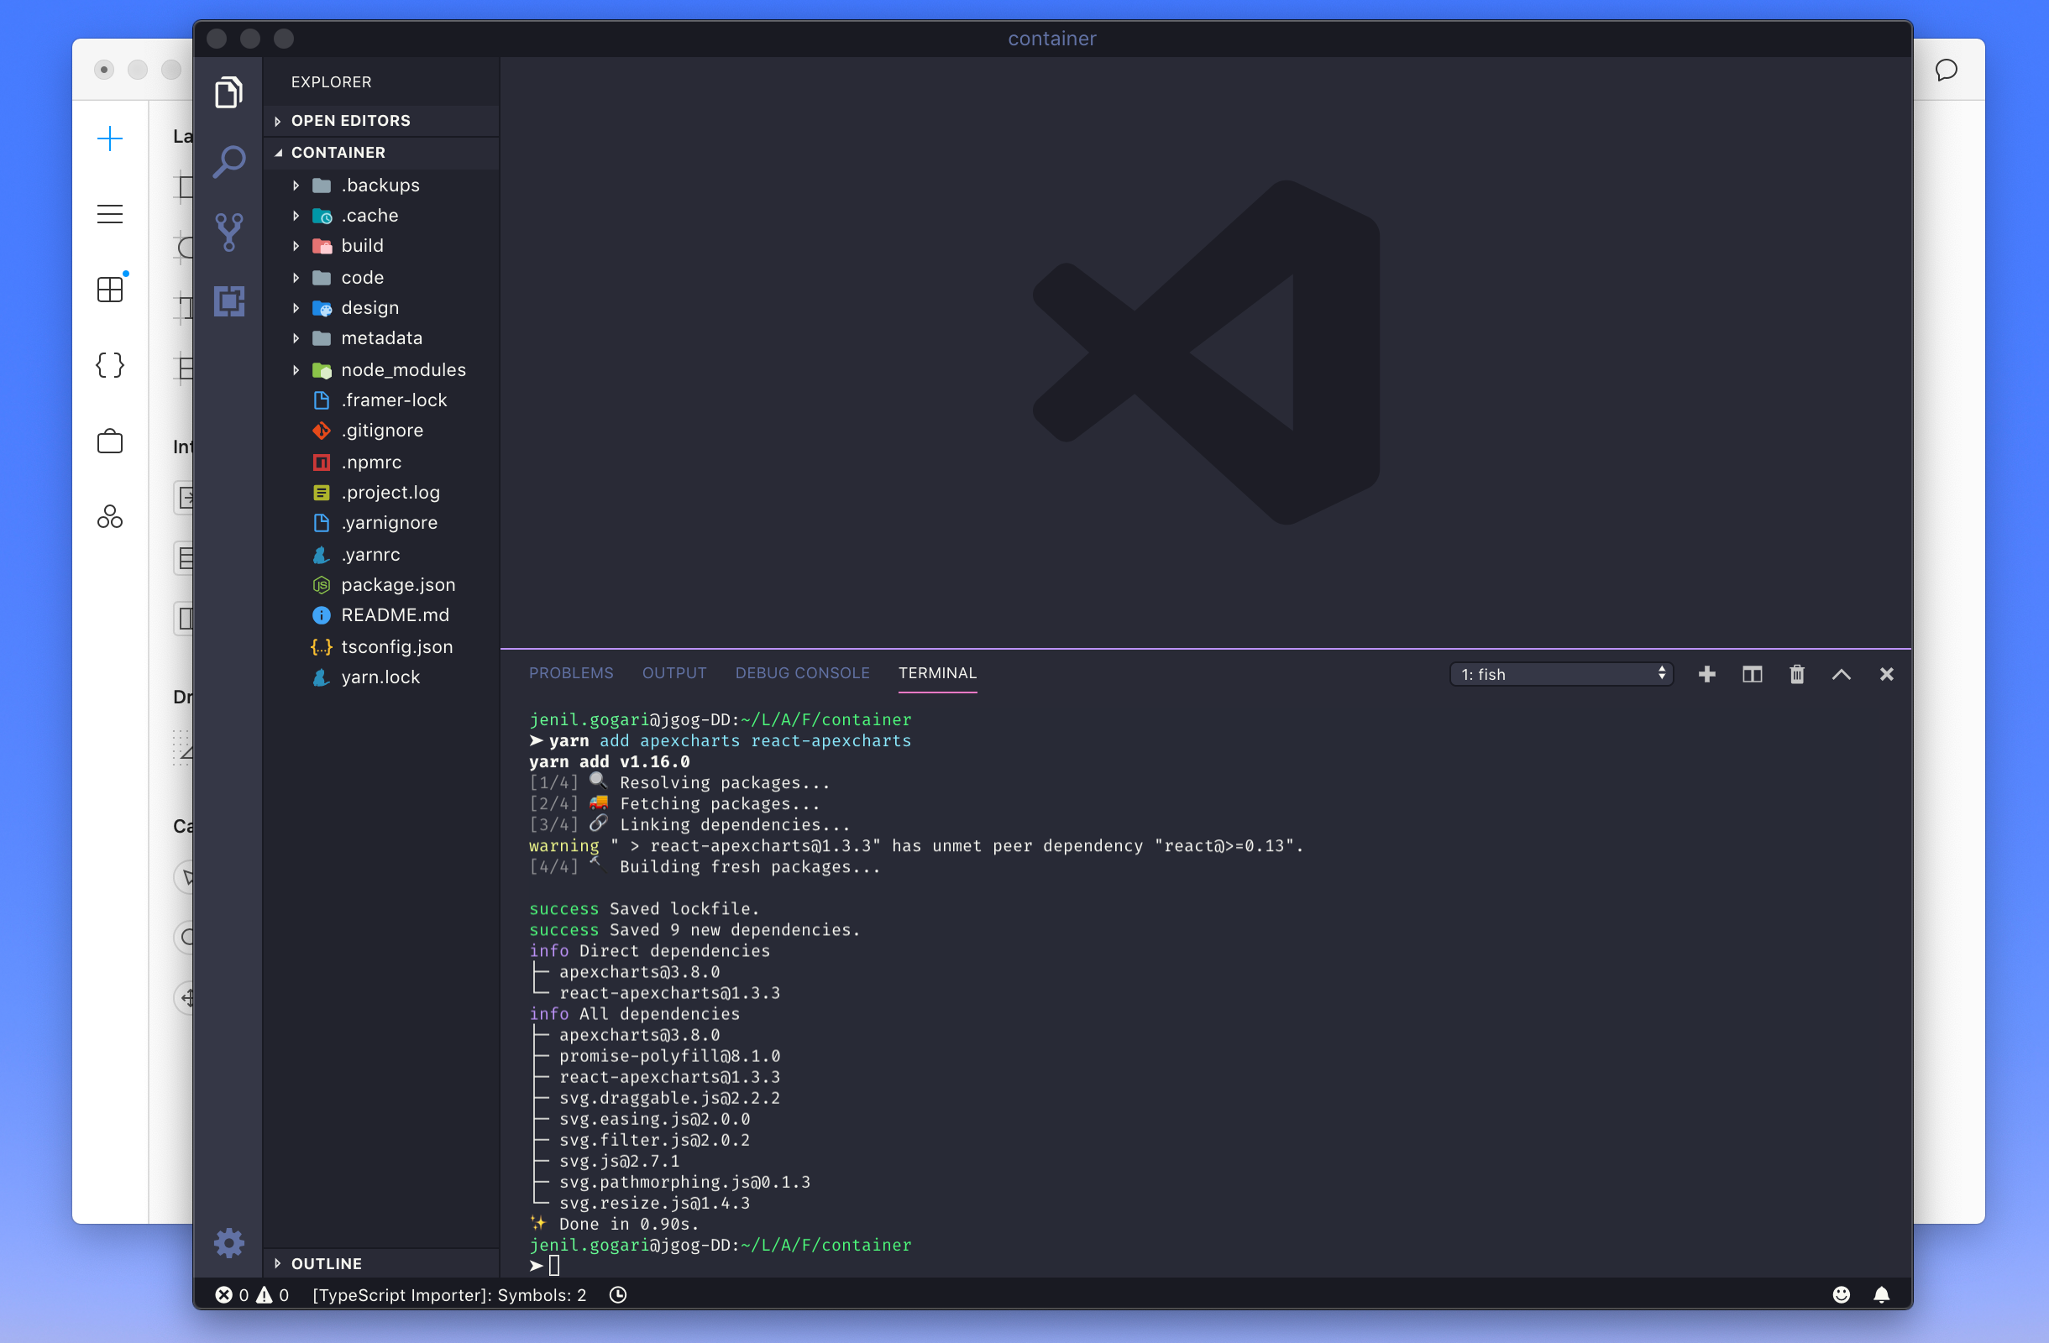Image resolution: width=2049 pixels, height=1343 pixels.
Task: Open the Source Control view
Action: coord(229,232)
